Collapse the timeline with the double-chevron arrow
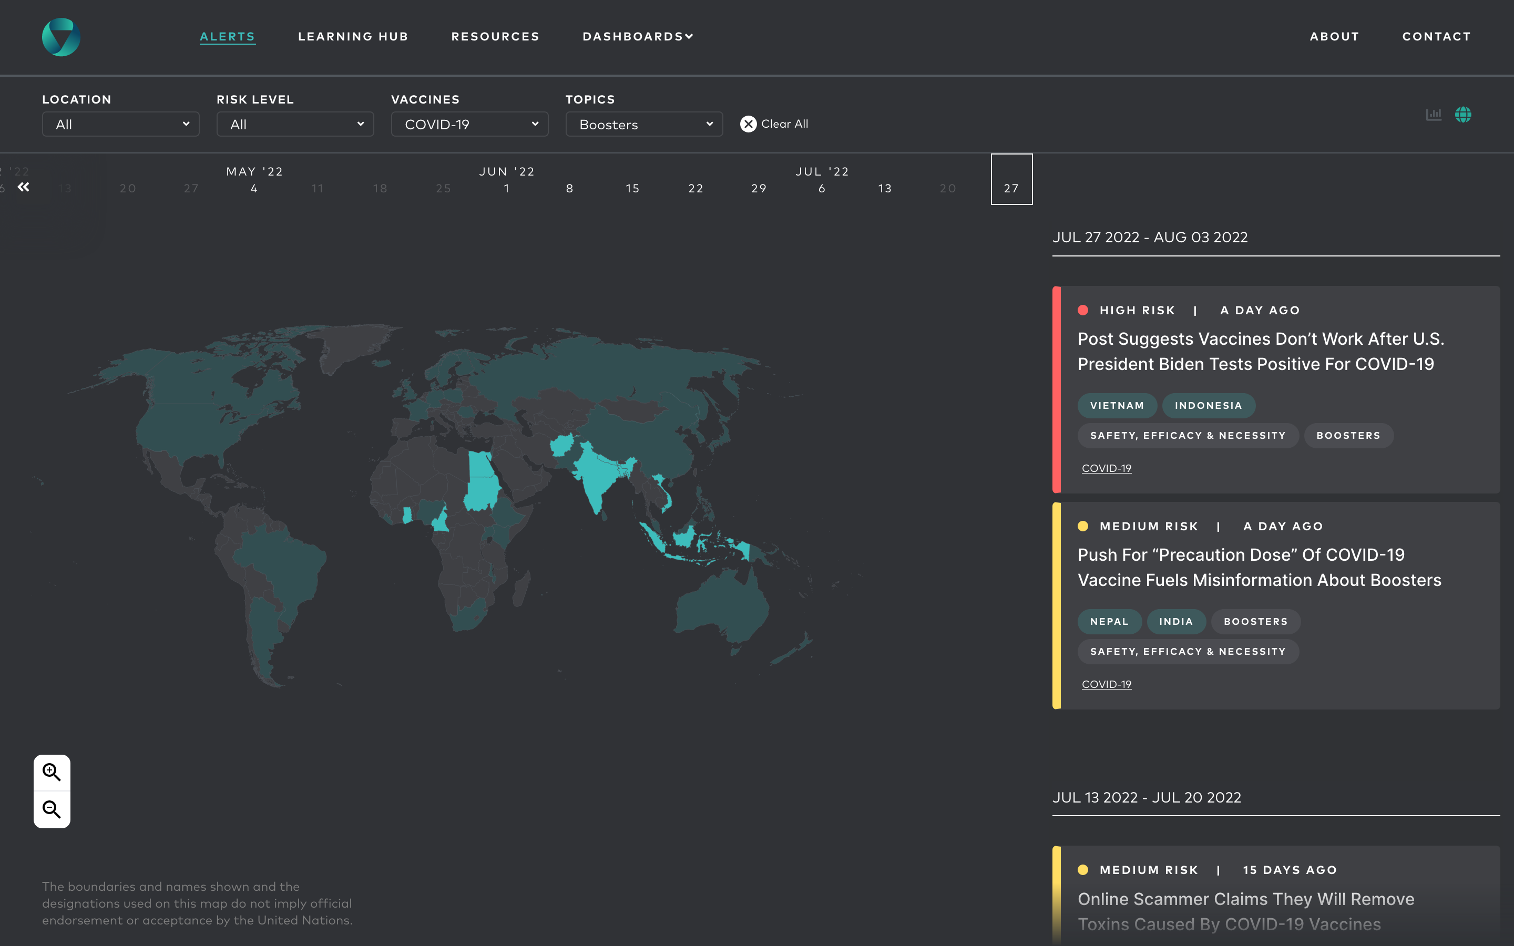The height and width of the screenshot is (946, 1514). (x=24, y=187)
